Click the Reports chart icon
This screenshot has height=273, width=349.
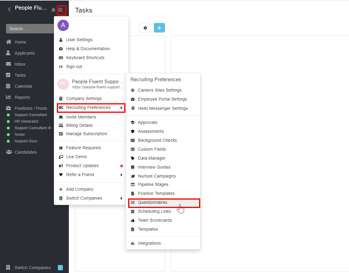[x=8, y=97]
